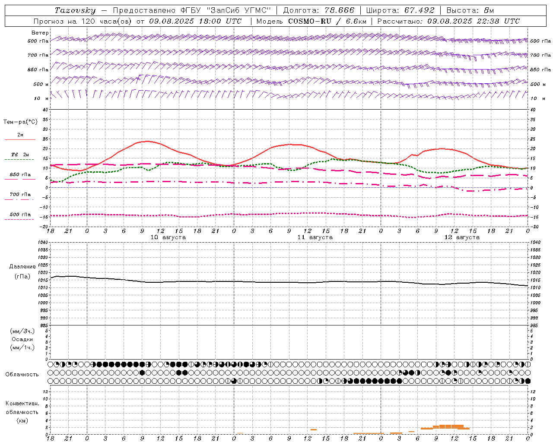Screen dimensions: 553x442
Task: Click the 1040 value on left pressure axis
Action: pyautogui.click(x=43, y=243)
